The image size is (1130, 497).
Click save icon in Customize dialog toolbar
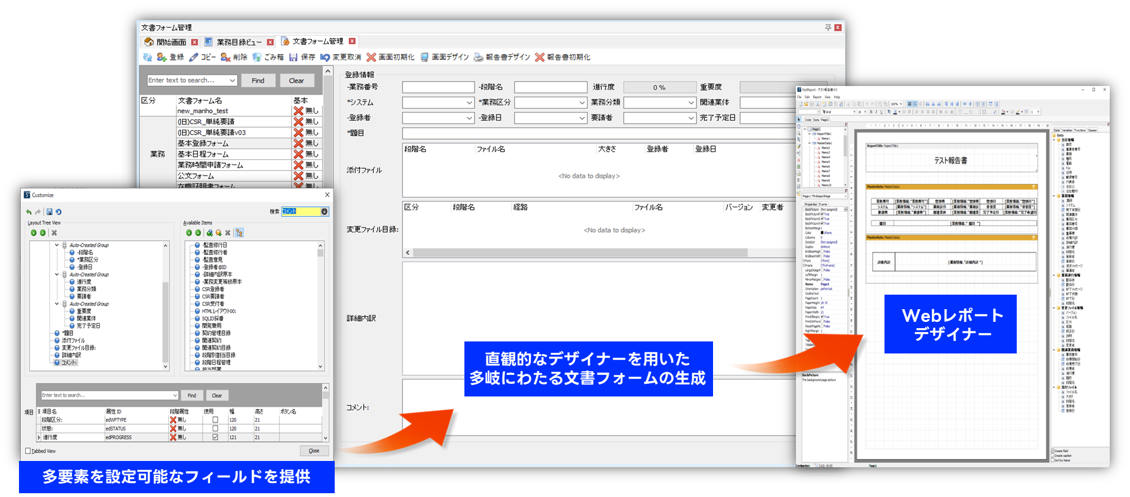(x=49, y=212)
